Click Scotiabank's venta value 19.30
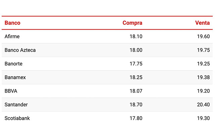This screenshot has width=218, height=140. (x=203, y=118)
